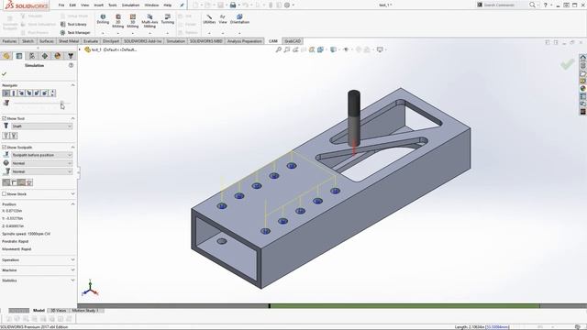The image size is (587, 330).
Task: Click the Spindle speed 13000rpm CW text
Action: click(27, 234)
